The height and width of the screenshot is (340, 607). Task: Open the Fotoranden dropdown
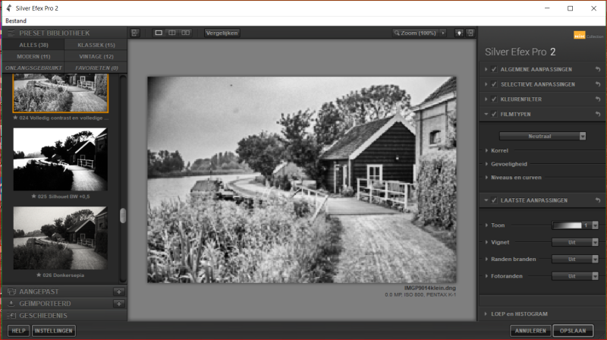575,276
